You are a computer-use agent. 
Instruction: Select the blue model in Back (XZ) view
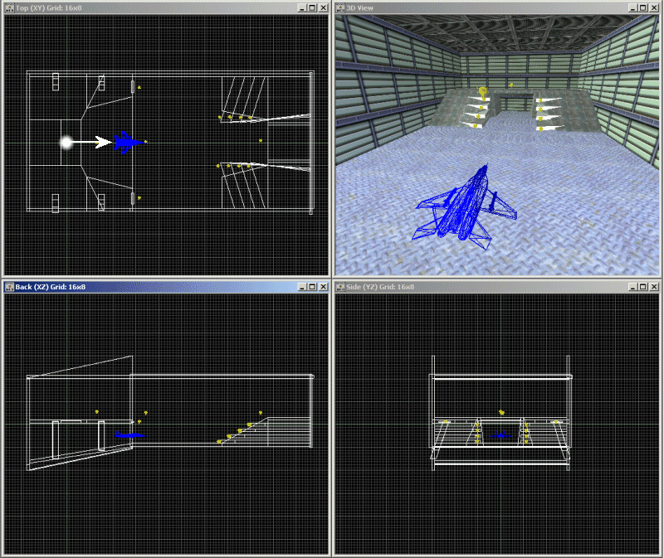(x=129, y=434)
